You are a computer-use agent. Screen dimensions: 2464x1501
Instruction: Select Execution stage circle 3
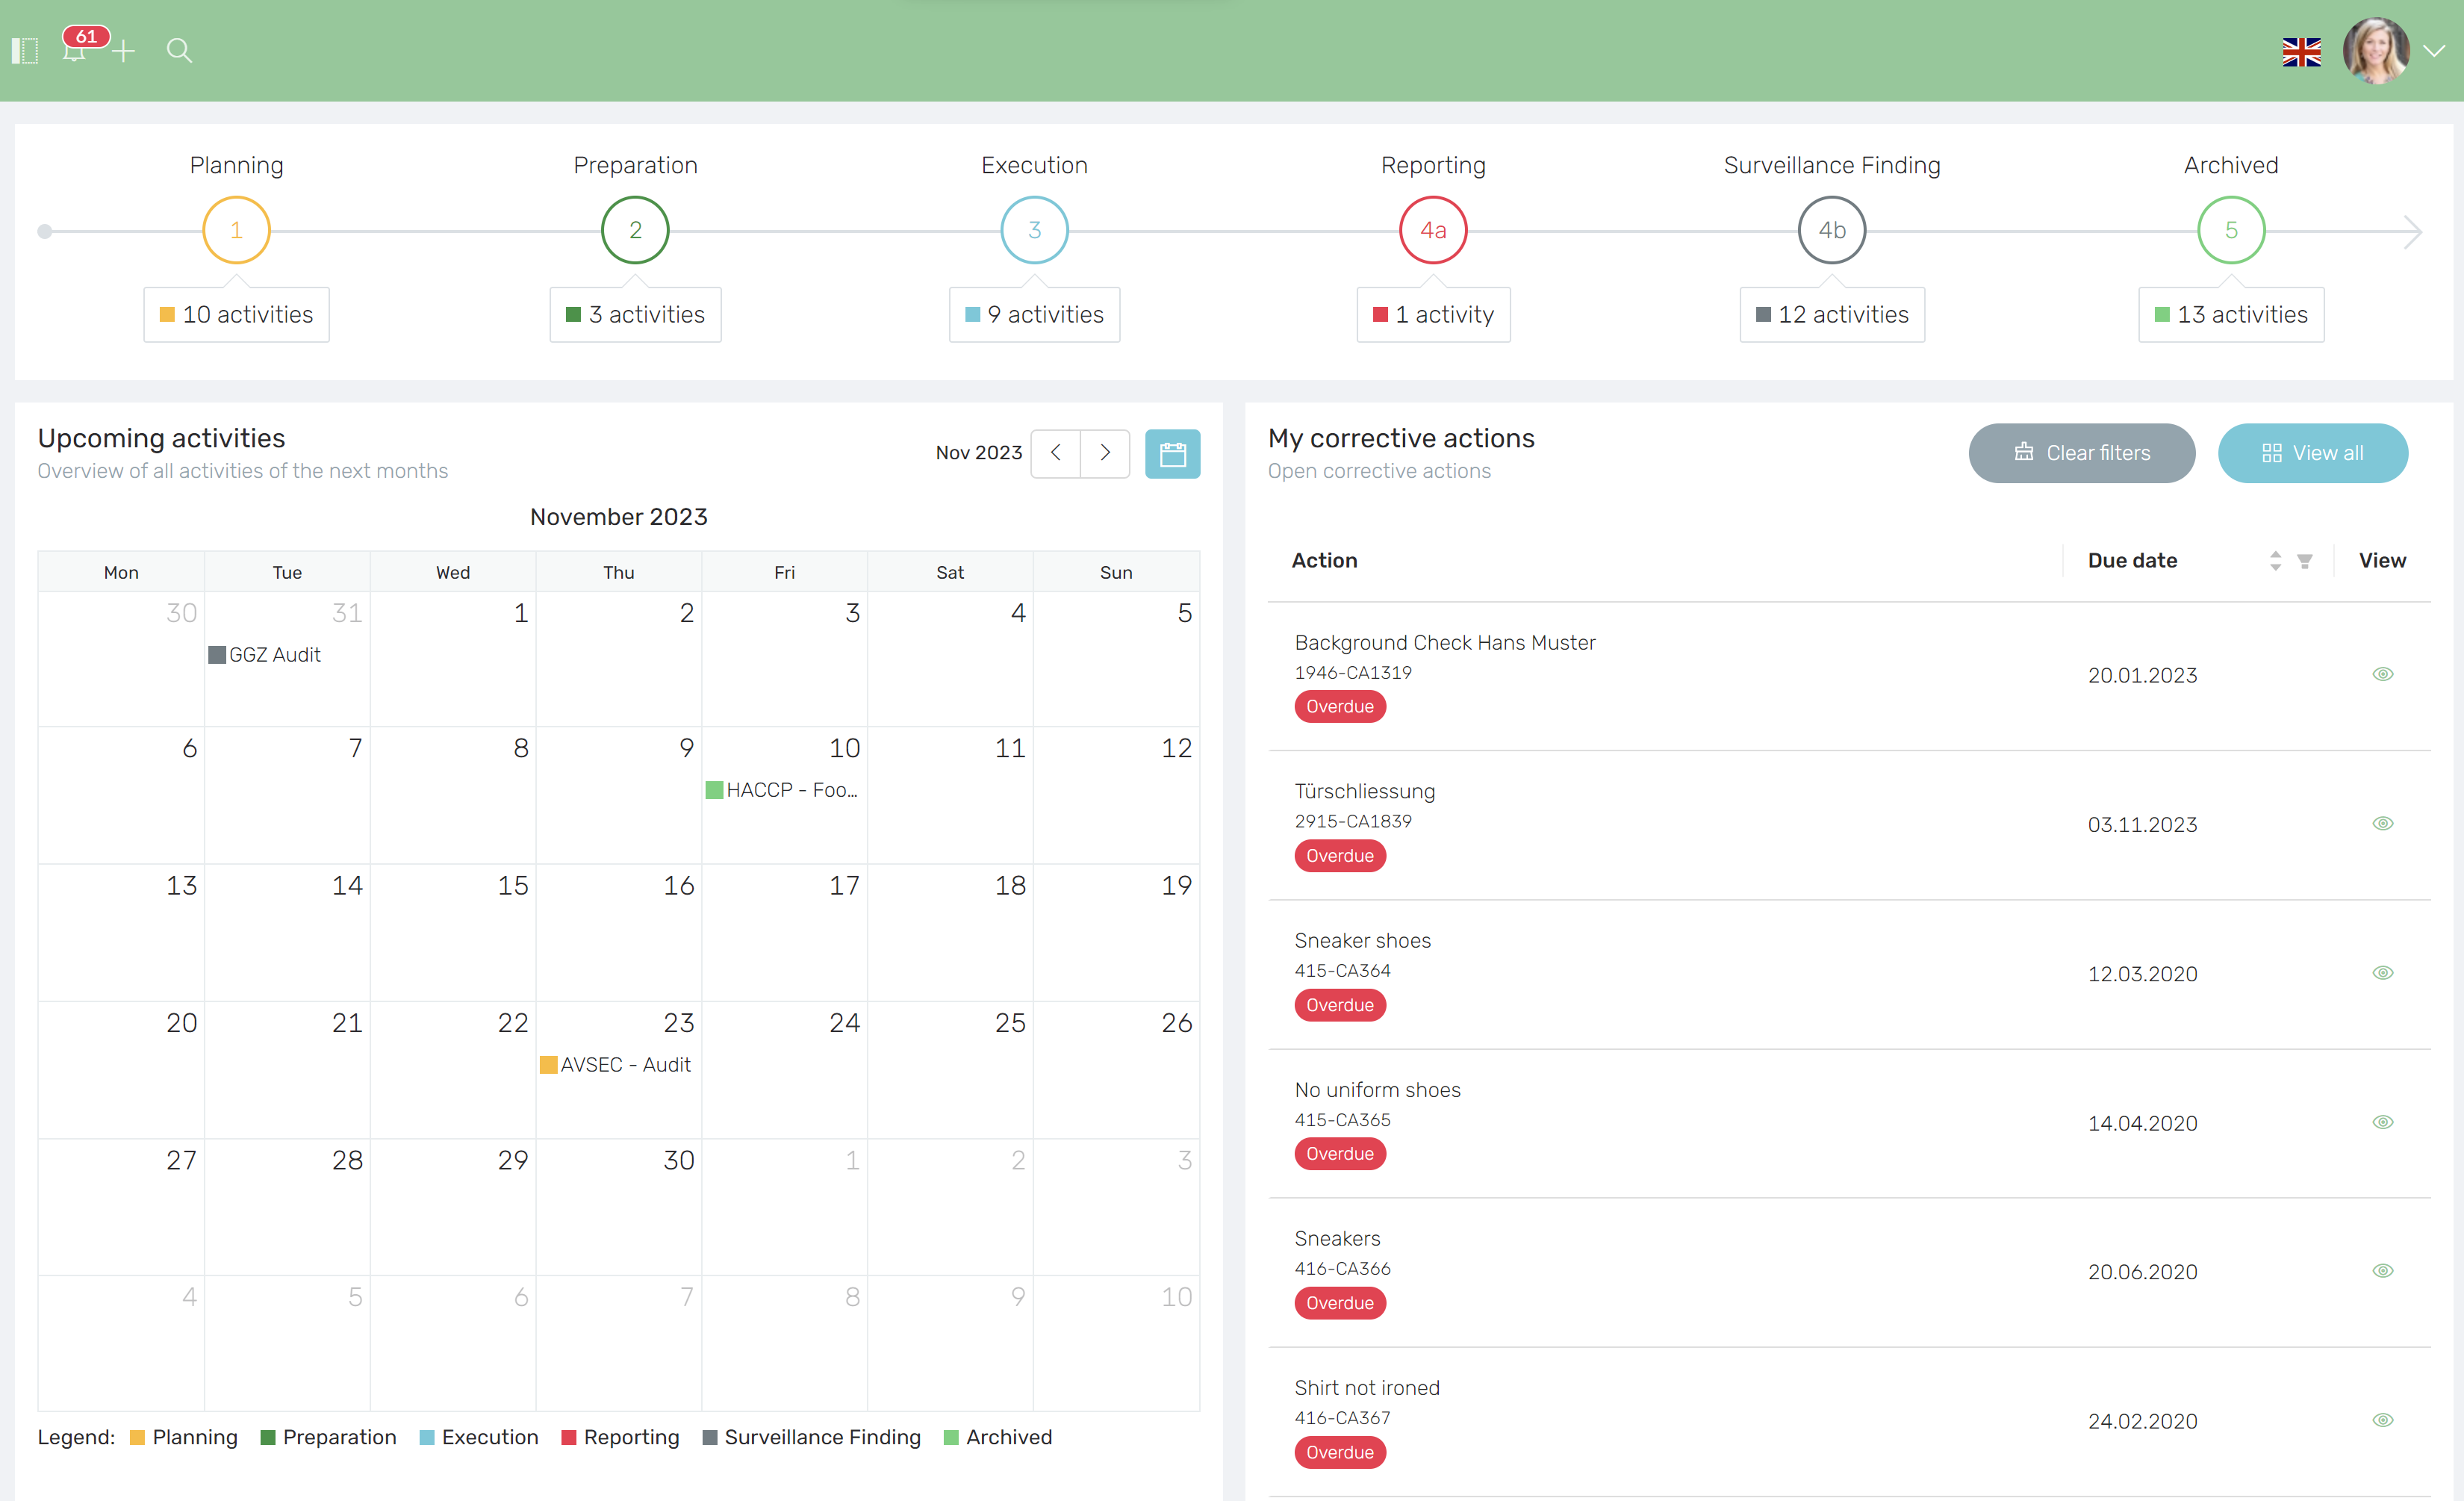(1034, 230)
